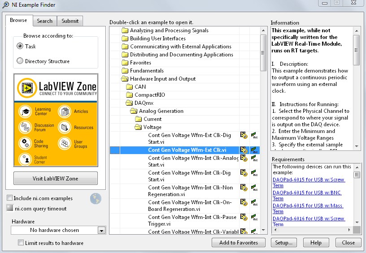The width and height of the screenshot is (366, 253).
Task: Open the Submit tab
Action: click(x=70, y=21)
